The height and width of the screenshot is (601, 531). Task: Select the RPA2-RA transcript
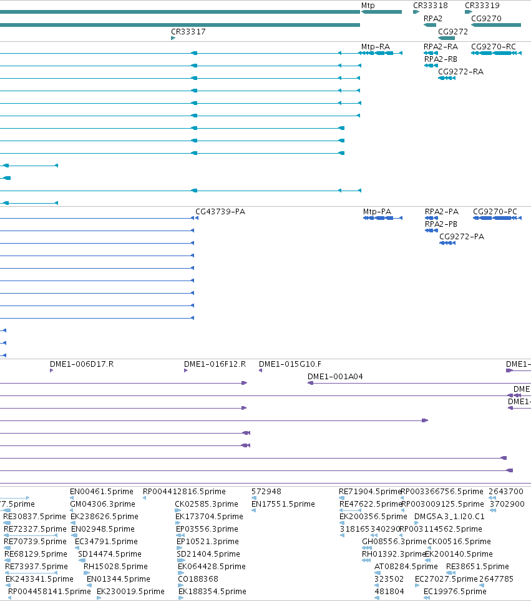point(431,53)
